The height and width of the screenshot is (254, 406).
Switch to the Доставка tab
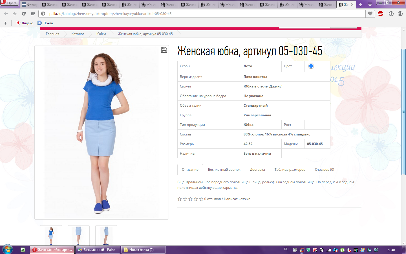point(257,170)
